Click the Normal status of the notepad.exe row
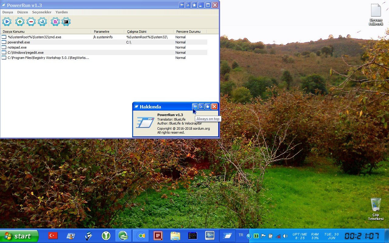389x243 pixels. point(180,47)
